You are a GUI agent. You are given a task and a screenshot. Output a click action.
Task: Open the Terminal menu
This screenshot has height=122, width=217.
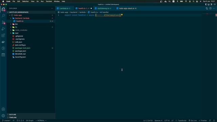pos(49,1)
